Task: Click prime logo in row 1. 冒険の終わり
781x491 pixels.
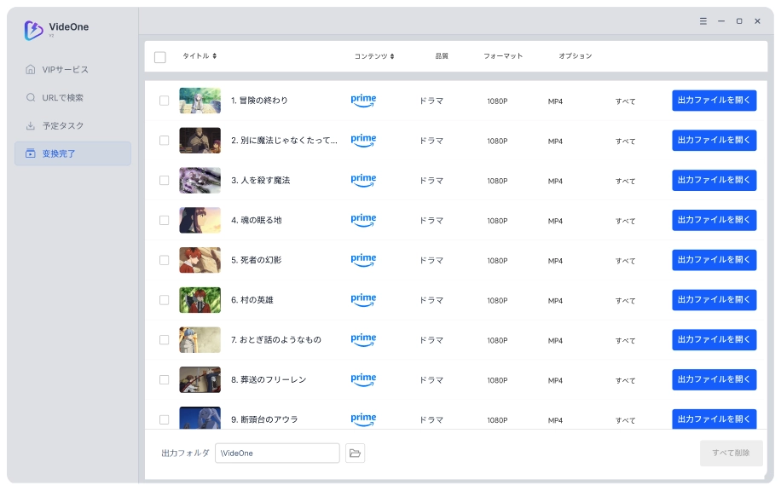Action: [363, 101]
